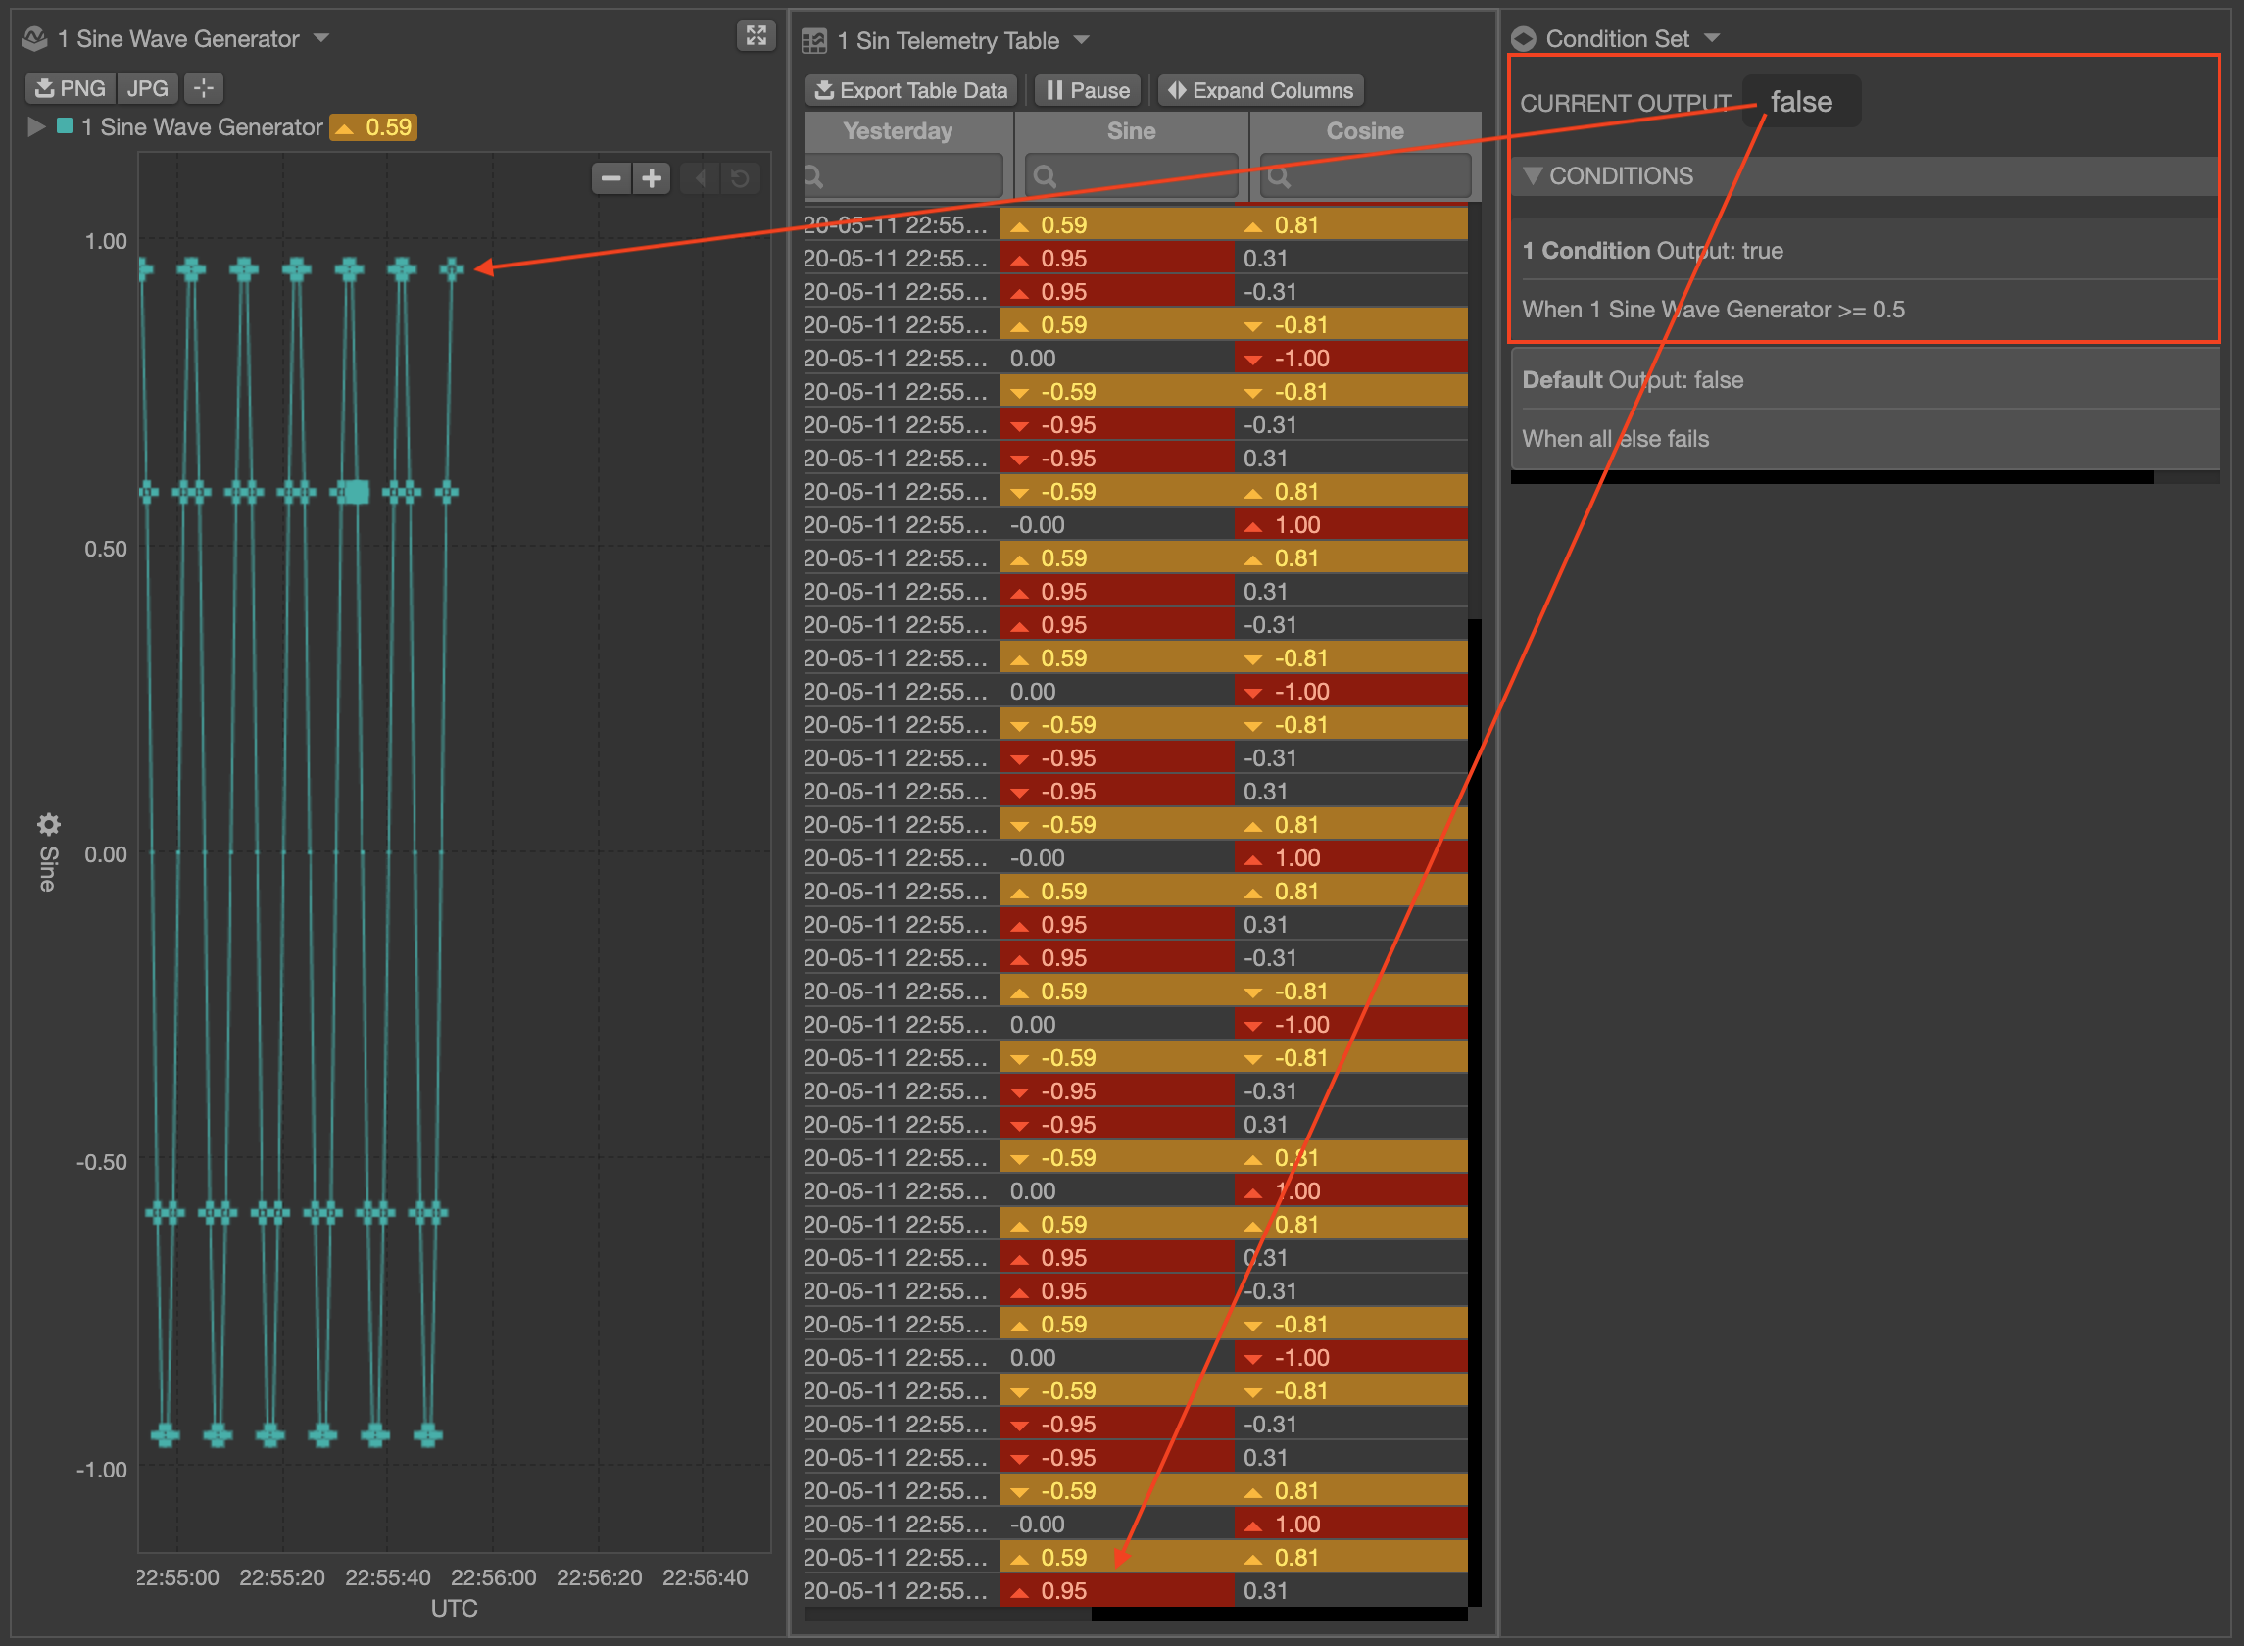The height and width of the screenshot is (1646, 2244).
Task: Zoom out of the sine wave plot
Action: pos(610,178)
